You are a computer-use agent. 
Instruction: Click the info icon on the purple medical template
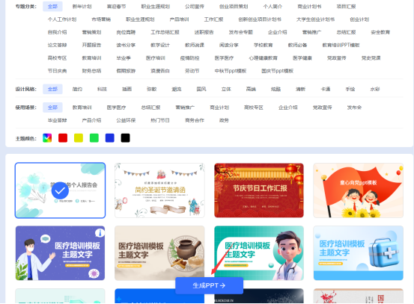(100, 233)
